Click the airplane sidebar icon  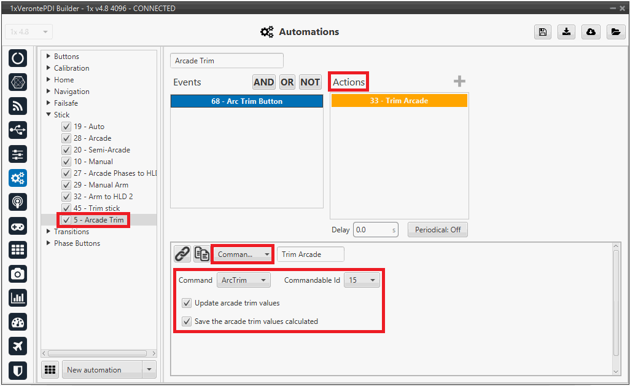point(18,346)
